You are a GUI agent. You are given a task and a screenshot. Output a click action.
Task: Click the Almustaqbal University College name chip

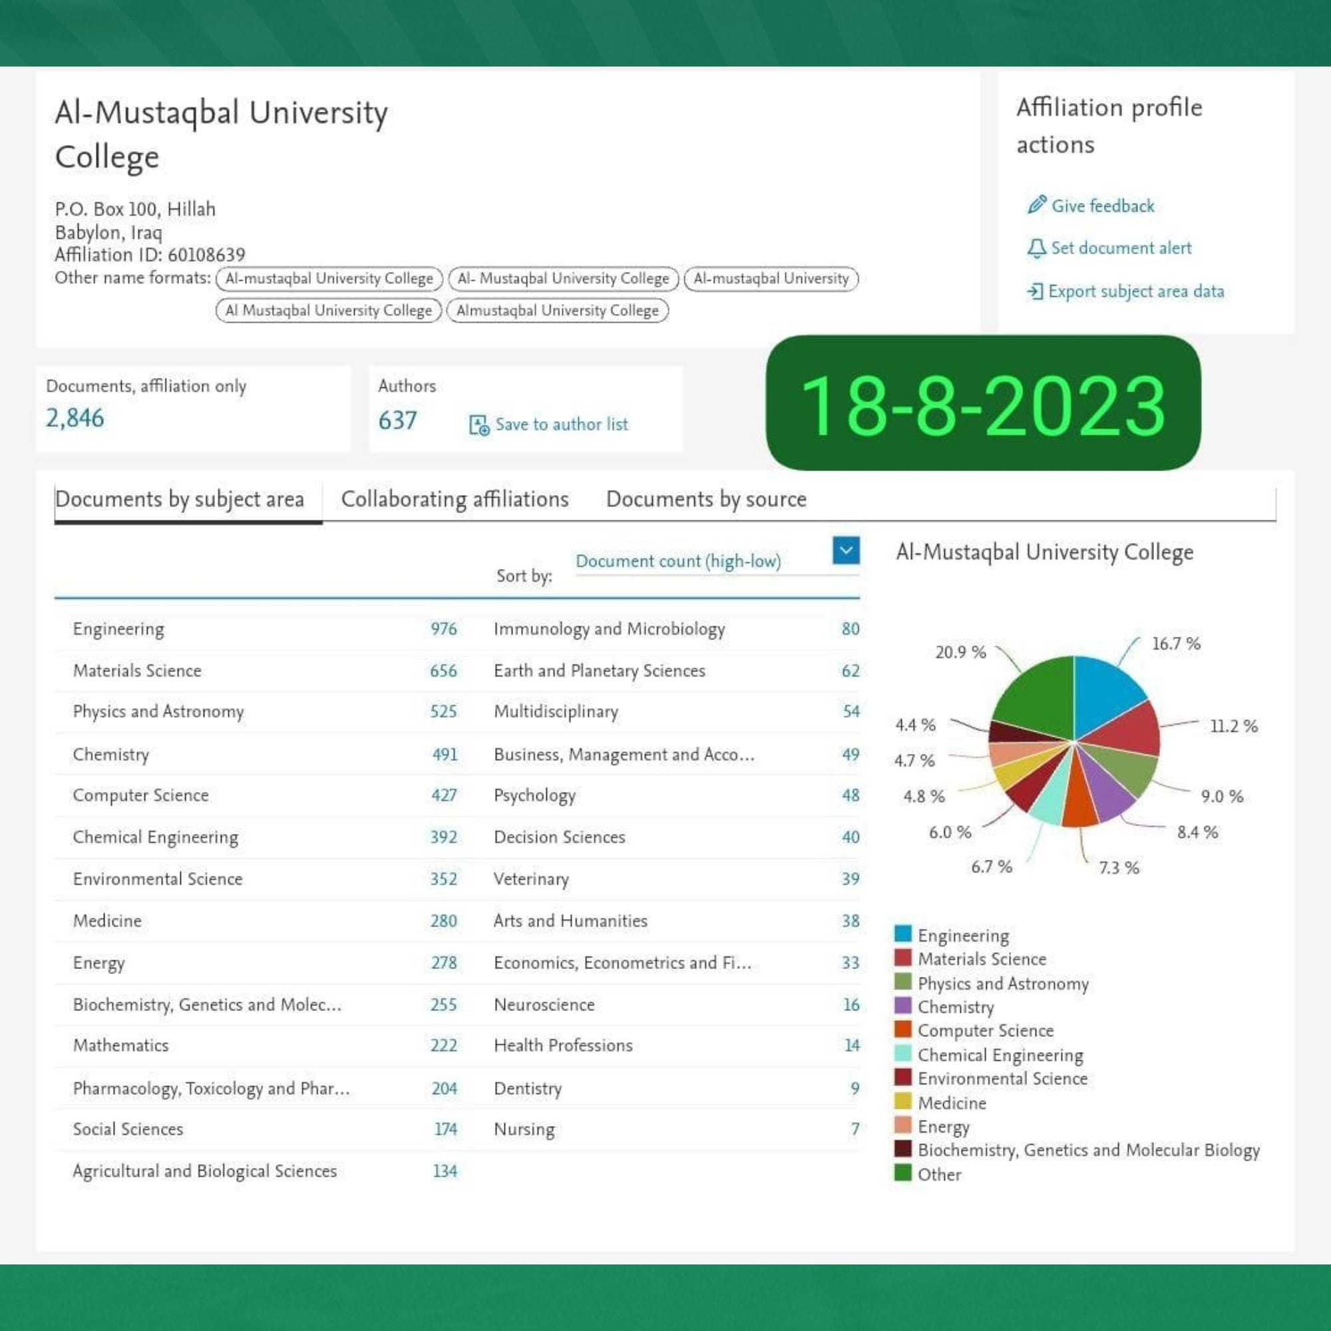557,310
